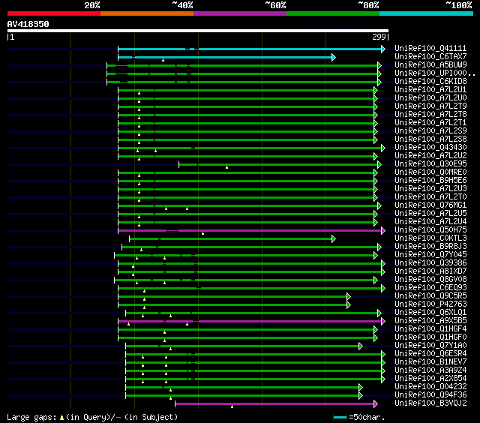Click the UniRef100_Q6ESR4 label
The image size is (480, 423).
430,354
